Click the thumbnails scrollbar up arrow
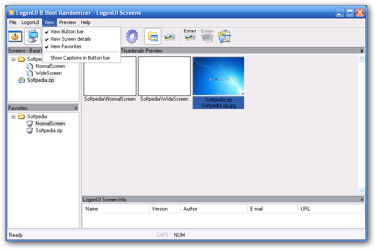Image resolution: width=376 pixels, height=250 pixels. point(362,58)
